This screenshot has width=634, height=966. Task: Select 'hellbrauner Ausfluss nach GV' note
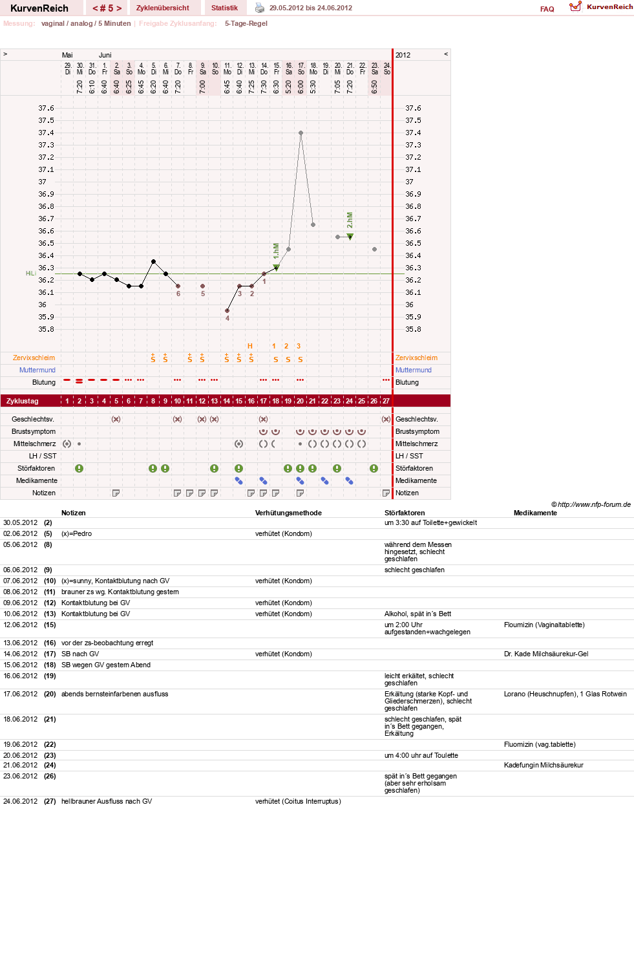[x=107, y=801]
